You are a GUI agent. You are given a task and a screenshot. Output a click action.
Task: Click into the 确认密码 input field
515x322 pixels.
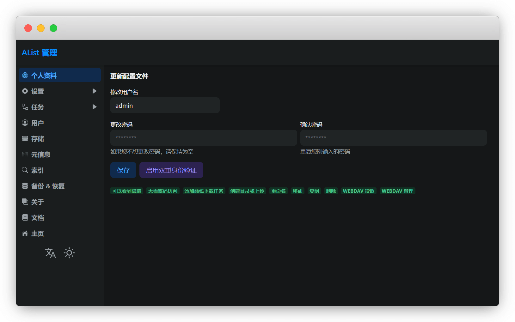click(393, 137)
